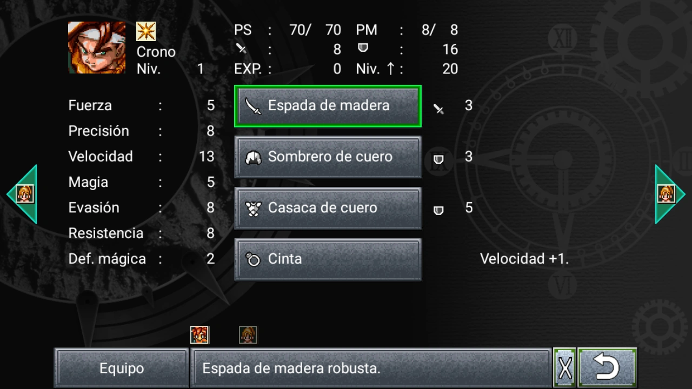Tap the return arrow back button

click(607, 368)
